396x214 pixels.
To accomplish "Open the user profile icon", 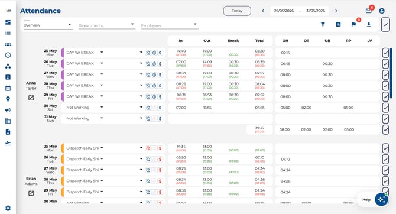I will [x=382, y=11].
